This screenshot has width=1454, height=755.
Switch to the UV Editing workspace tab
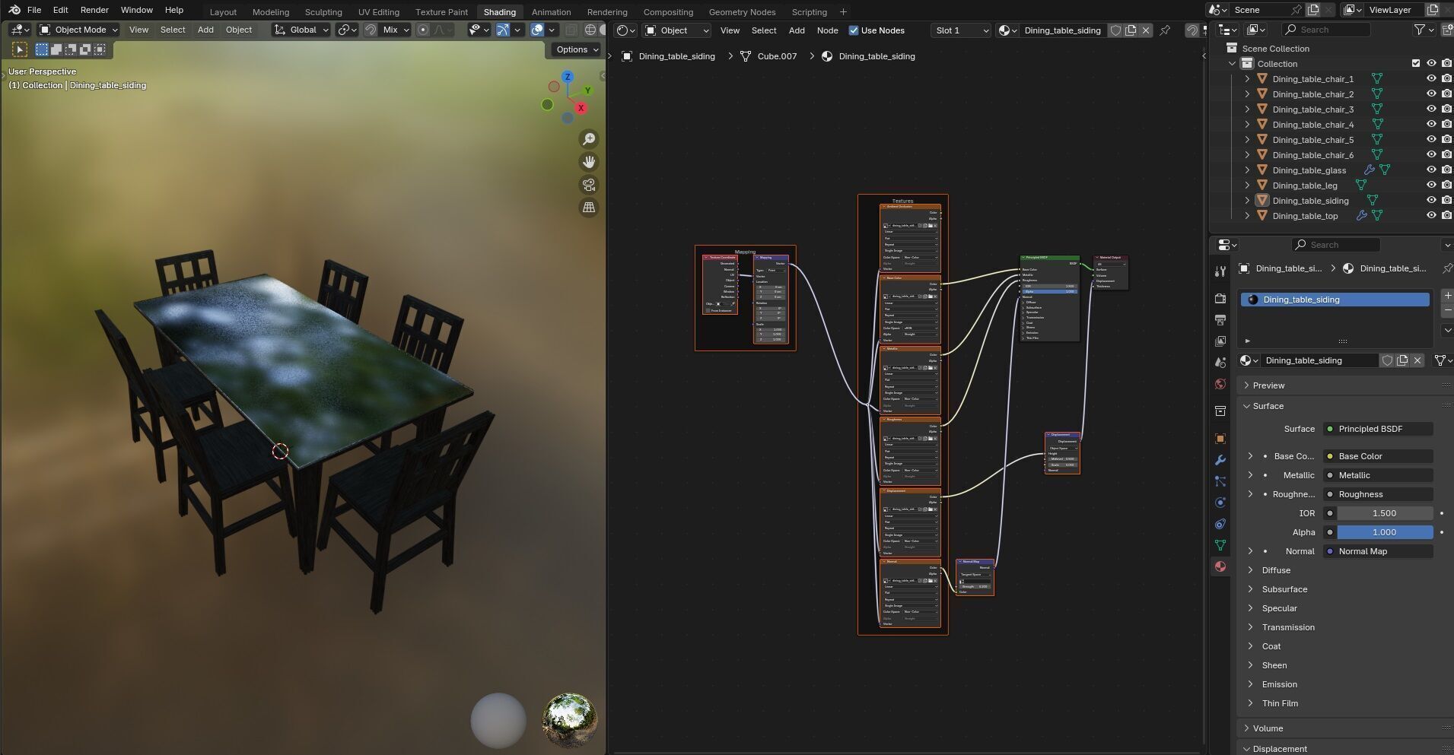(x=379, y=12)
